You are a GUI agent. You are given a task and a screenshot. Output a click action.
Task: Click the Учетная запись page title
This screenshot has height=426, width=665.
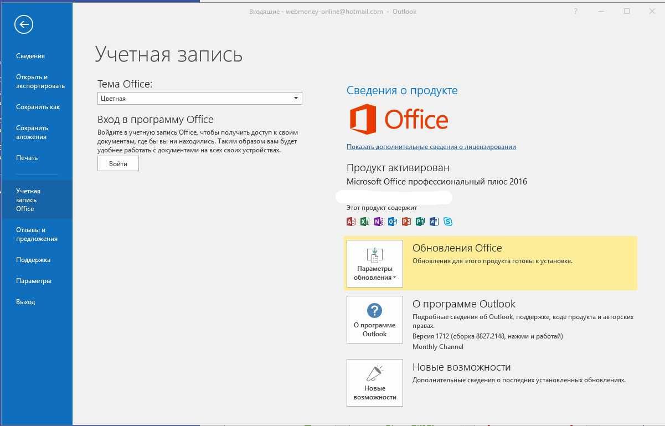169,54
